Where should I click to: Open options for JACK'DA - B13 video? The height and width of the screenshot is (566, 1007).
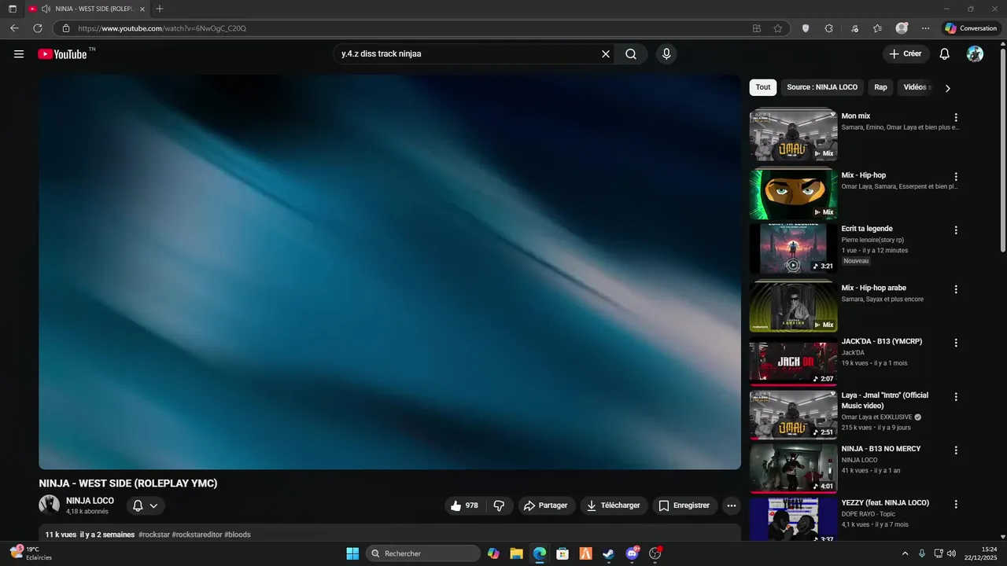click(956, 343)
